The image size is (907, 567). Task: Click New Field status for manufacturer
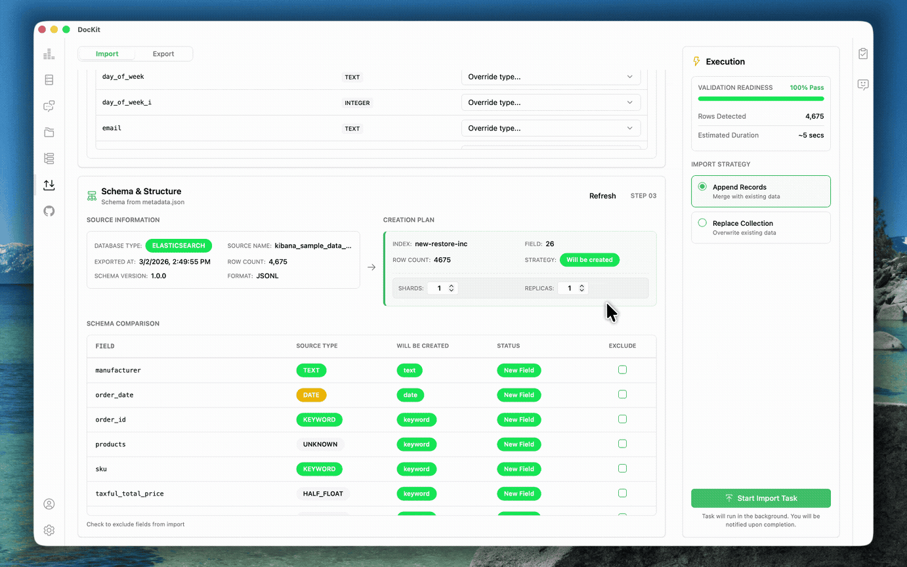(518, 370)
